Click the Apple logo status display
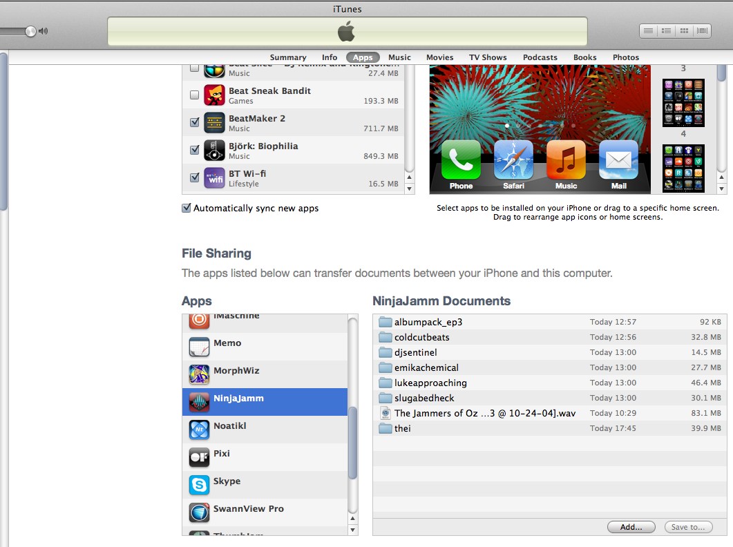Screen dimensions: 733x547 tap(347, 32)
